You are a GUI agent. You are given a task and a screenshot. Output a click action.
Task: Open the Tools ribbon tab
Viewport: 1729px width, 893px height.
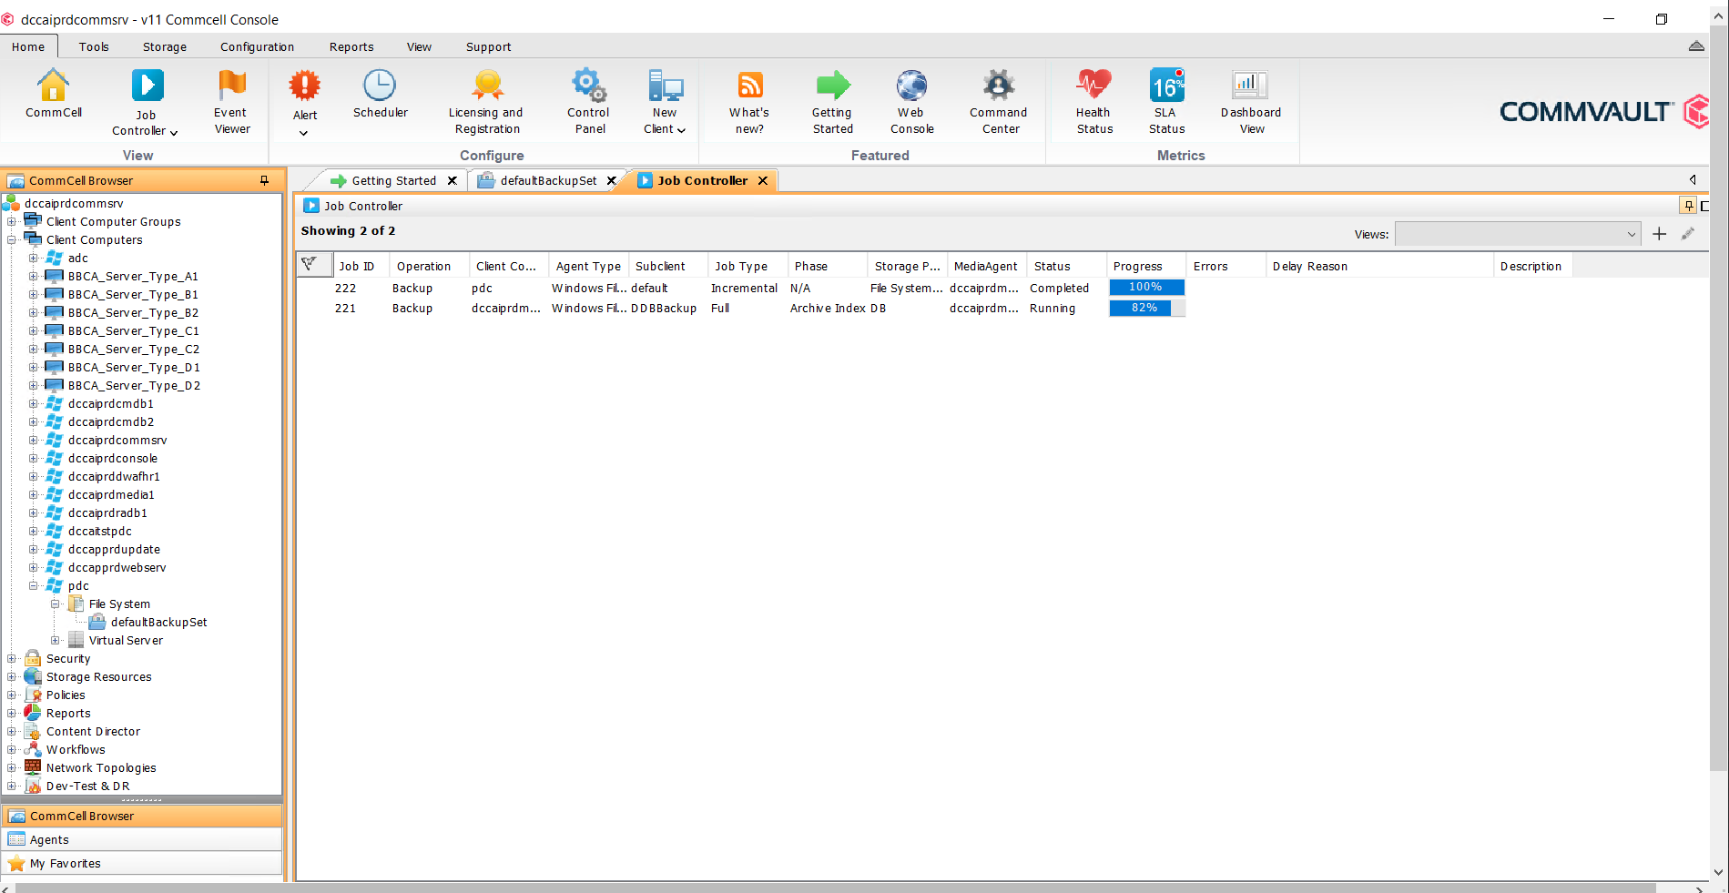point(94,46)
